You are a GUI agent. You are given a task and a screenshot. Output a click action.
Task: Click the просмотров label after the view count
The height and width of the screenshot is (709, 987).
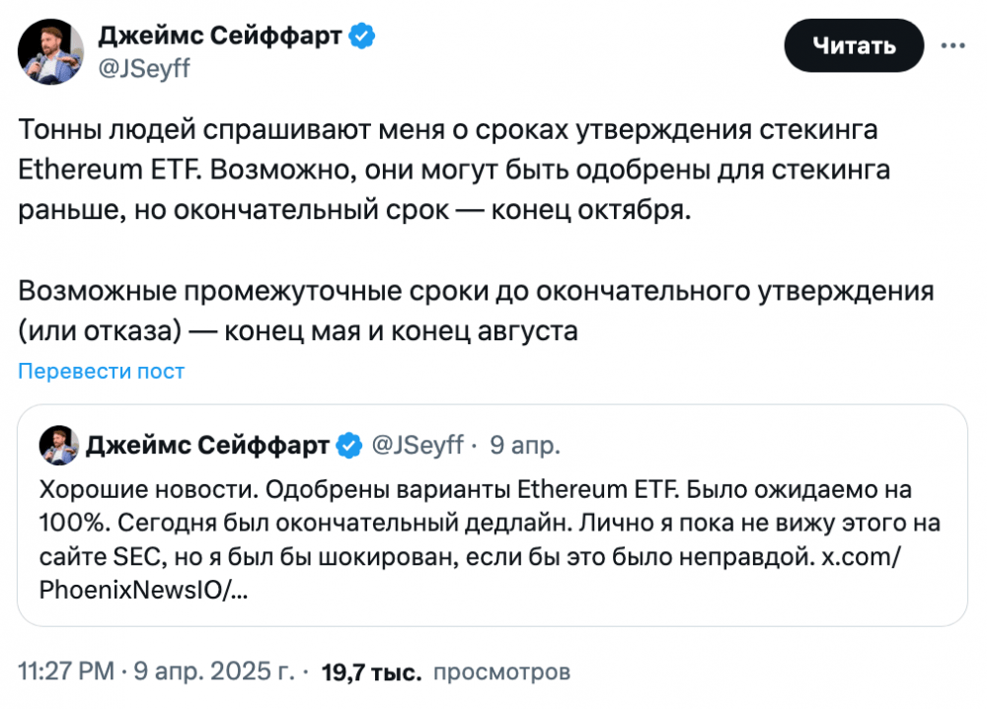pyautogui.click(x=502, y=673)
